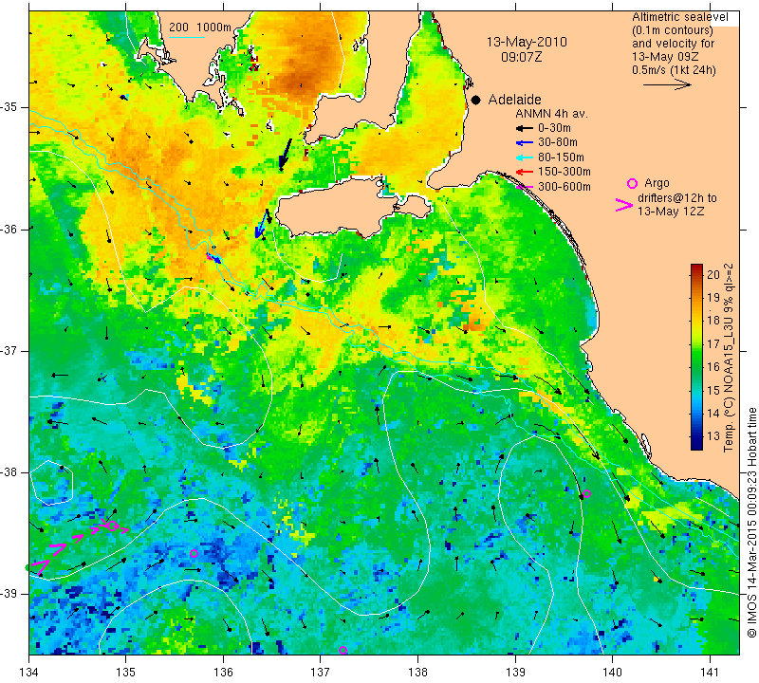The height and width of the screenshot is (683, 759).
Task: Click the 'Altimetric sealevel' caption text
Action: (x=679, y=17)
